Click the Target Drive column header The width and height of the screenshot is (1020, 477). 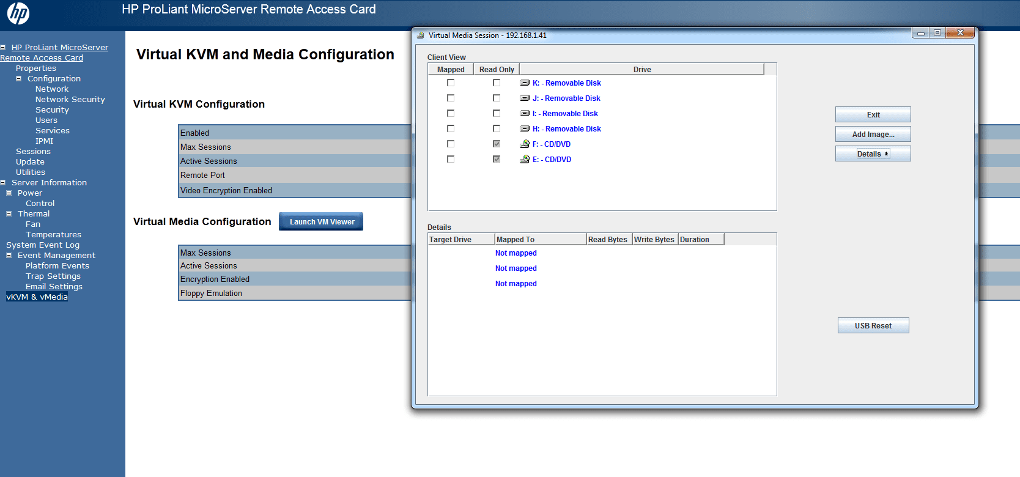461,239
